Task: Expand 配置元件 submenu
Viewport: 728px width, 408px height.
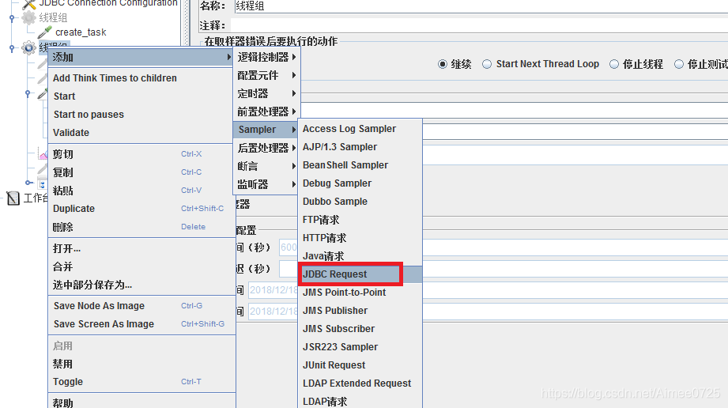Action: (x=266, y=75)
